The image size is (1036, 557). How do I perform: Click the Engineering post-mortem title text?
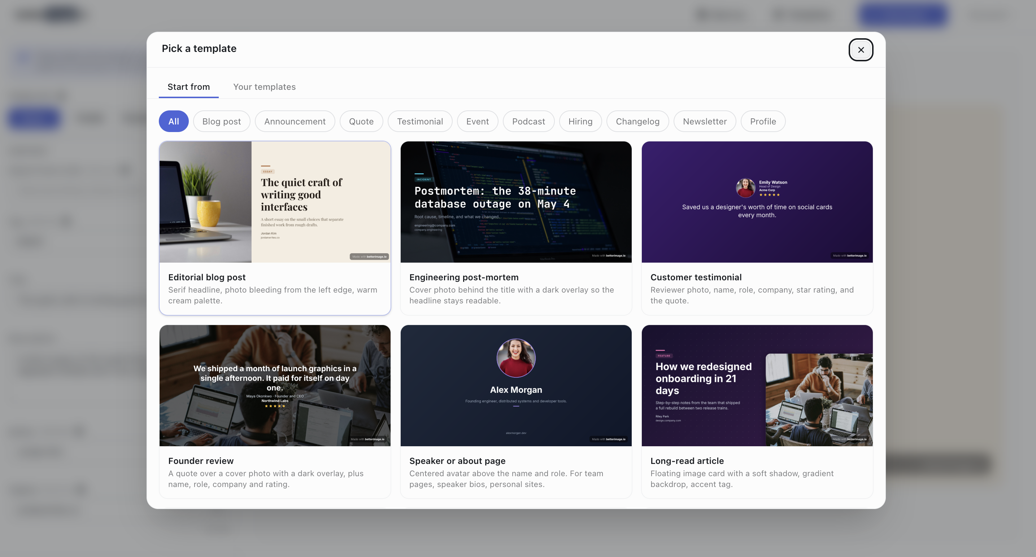click(x=464, y=277)
